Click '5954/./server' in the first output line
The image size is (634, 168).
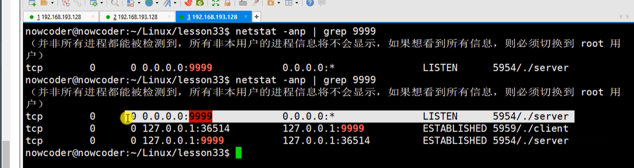coord(531,68)
